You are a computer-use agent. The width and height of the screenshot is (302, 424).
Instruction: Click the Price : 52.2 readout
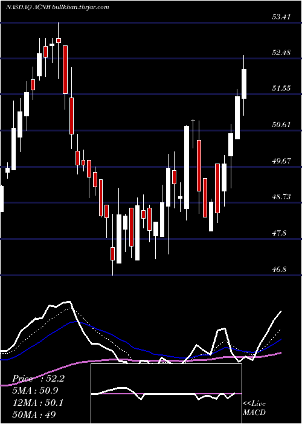pyautogui.click(x=38, y=379)
